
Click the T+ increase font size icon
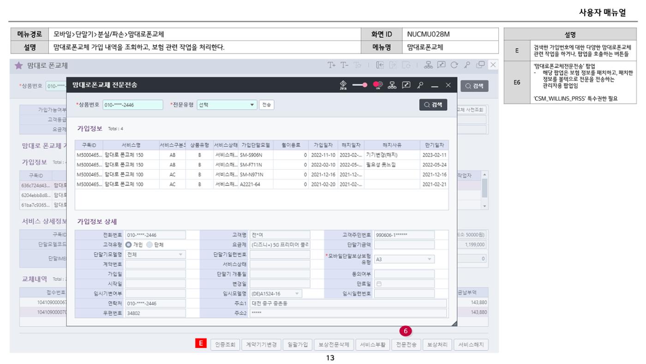click(332, 66)
